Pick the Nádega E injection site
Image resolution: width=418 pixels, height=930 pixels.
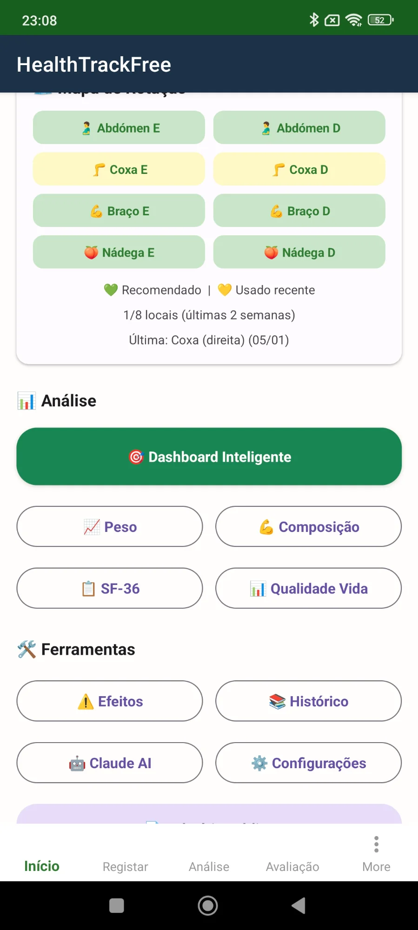point(119,252)
